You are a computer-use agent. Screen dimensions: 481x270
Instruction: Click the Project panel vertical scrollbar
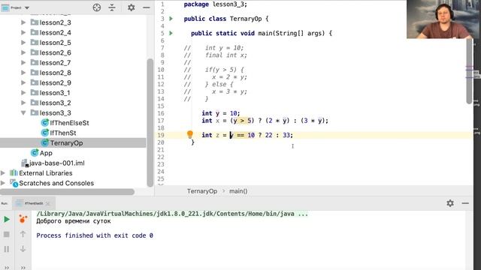150,122
